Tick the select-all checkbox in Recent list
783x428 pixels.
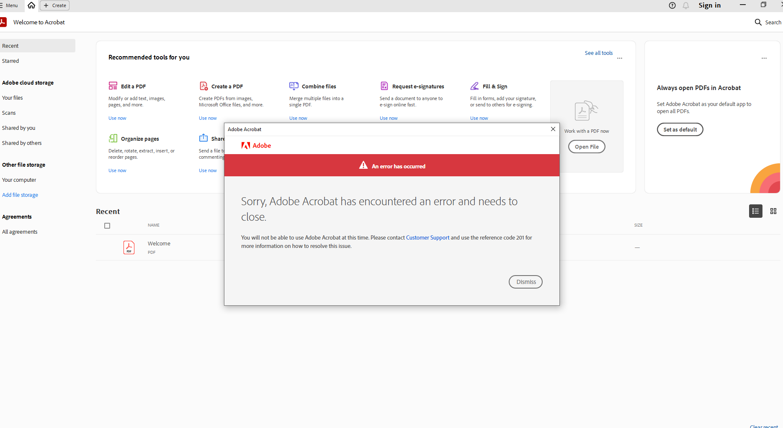pos(107,226)
